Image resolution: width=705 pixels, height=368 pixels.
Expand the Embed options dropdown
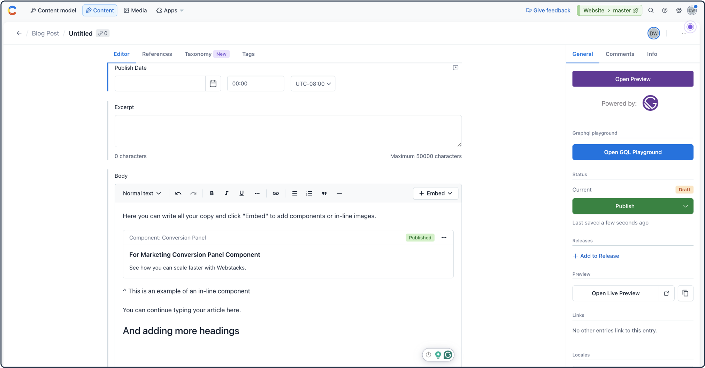coord(435,193)
